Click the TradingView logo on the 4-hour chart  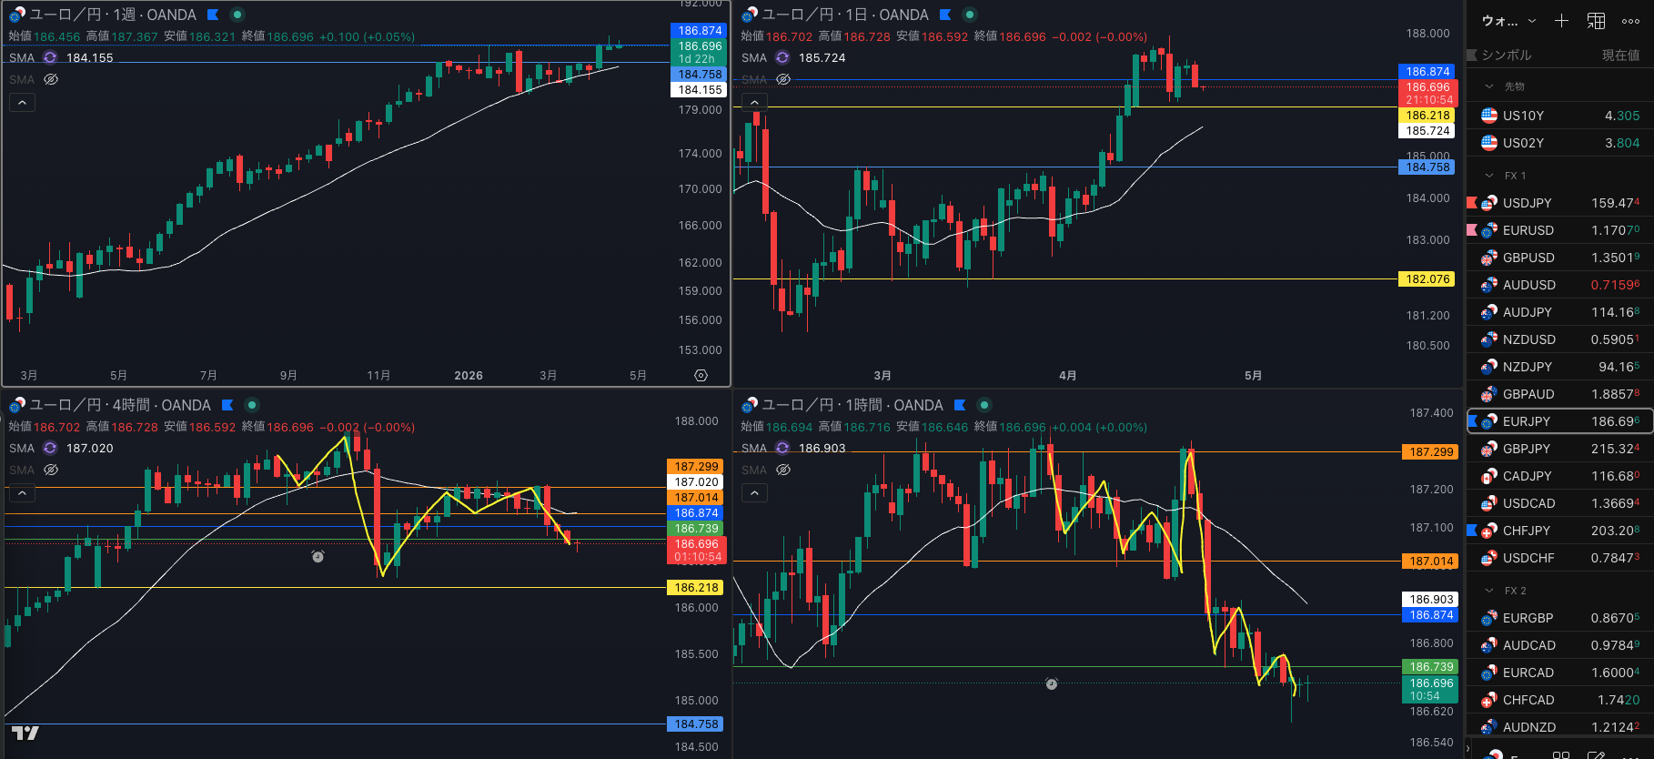25,733
